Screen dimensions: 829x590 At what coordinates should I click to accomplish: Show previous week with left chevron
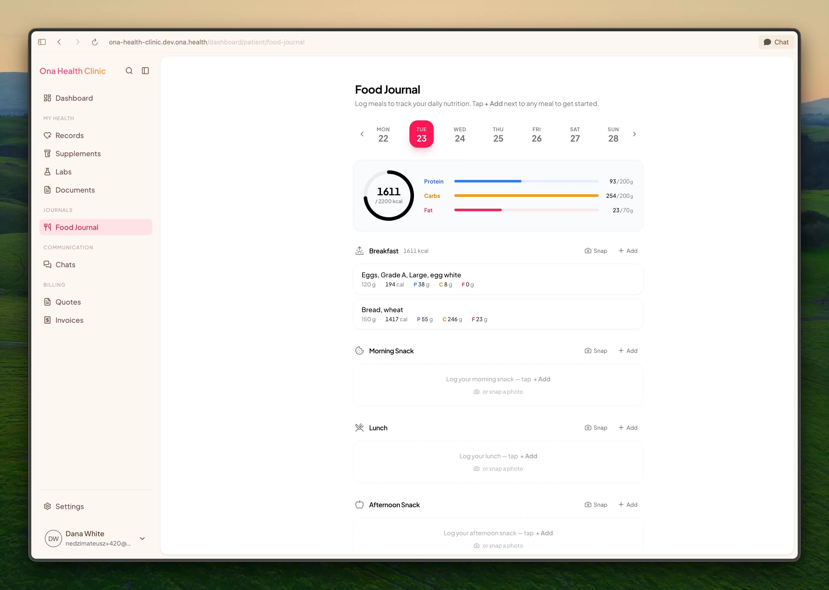pyautogui.click(x=362, y=134)
